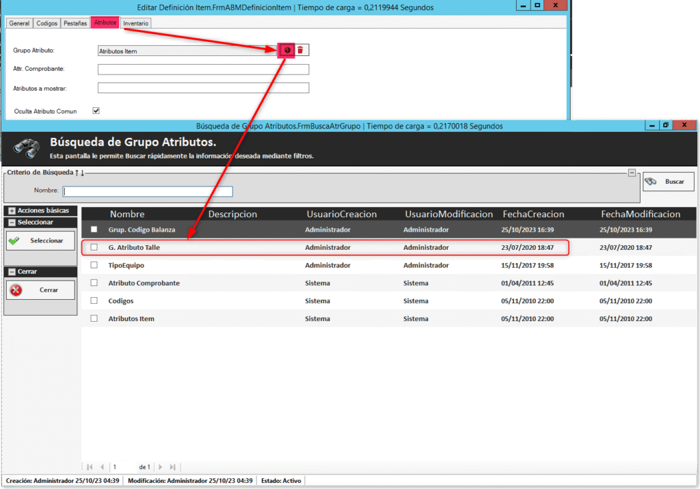The height and width of the screenshot is (489, 700).
Task: Click the Seleccionar button with green checkmark
Action: [40, 240]
